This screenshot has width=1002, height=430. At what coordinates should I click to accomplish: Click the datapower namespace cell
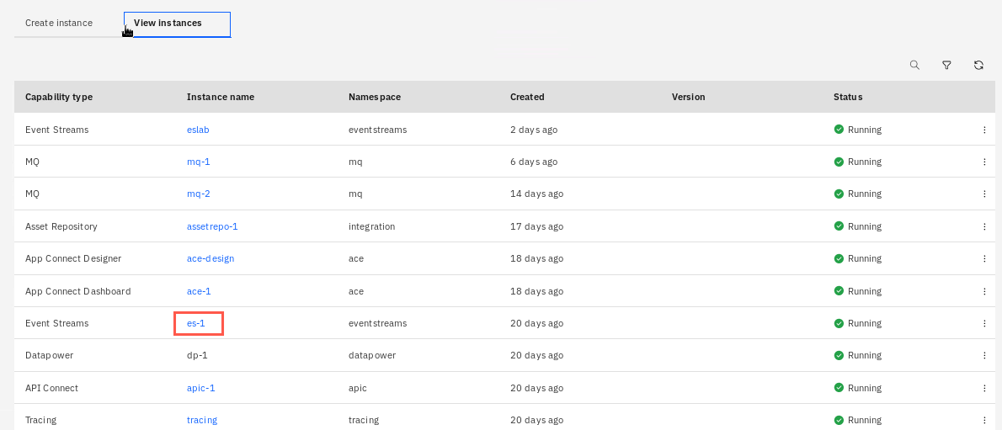click(372, 355)
